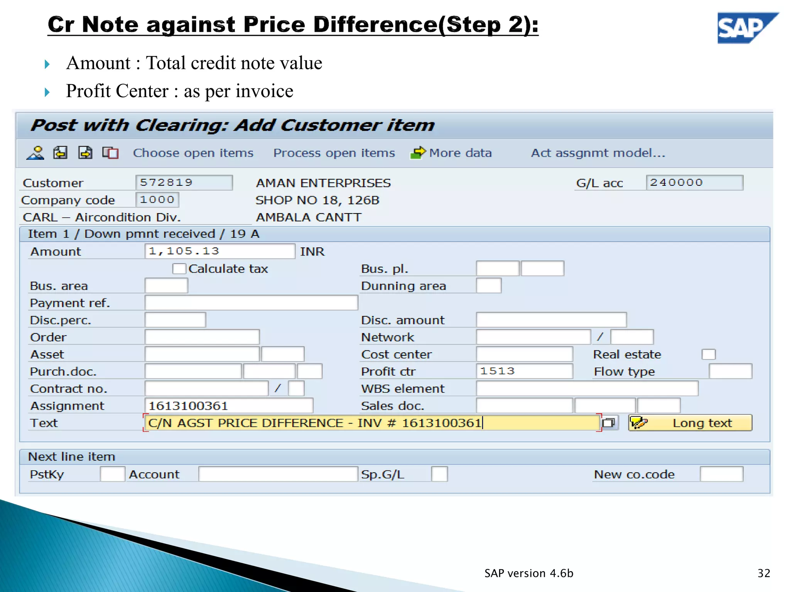This screenshot has height=592, width=790.
Task: Click the Contract no. field
Action: (x=207, y=388)
